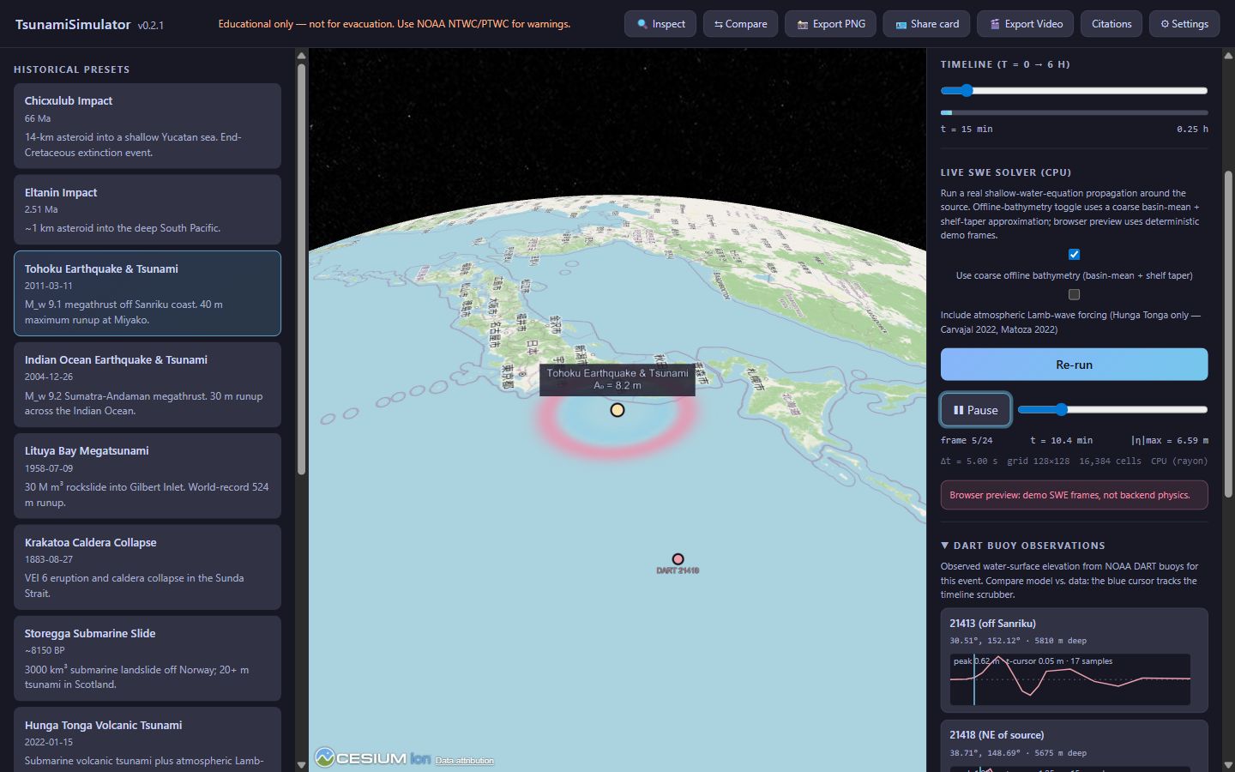Open the Share card dialog
1235x772 pixels.
[926, 24]
